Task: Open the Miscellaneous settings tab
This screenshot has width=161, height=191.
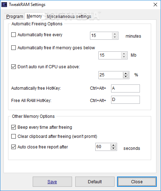Action: click(x=69, y=16)
